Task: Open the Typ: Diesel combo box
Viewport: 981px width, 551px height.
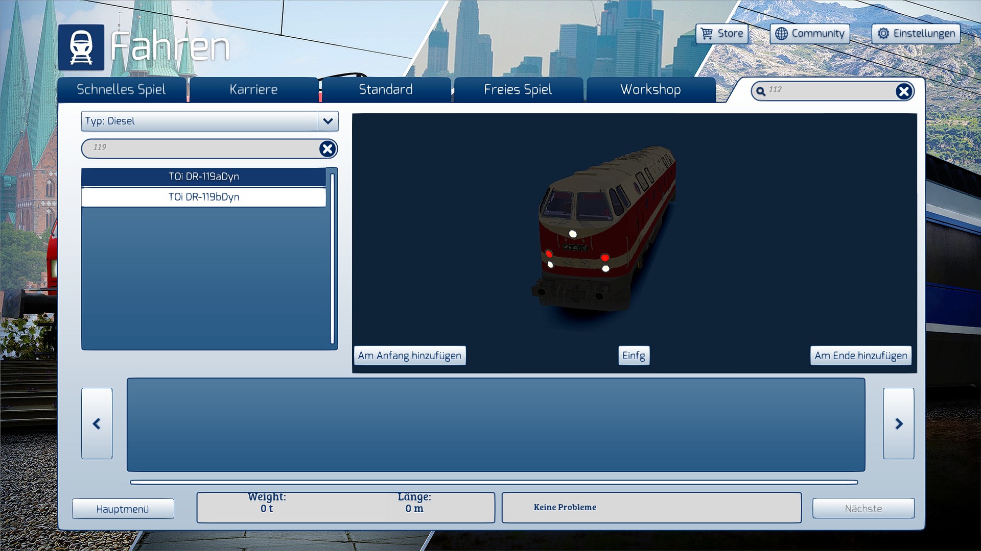Action: [x=200, y=121]
